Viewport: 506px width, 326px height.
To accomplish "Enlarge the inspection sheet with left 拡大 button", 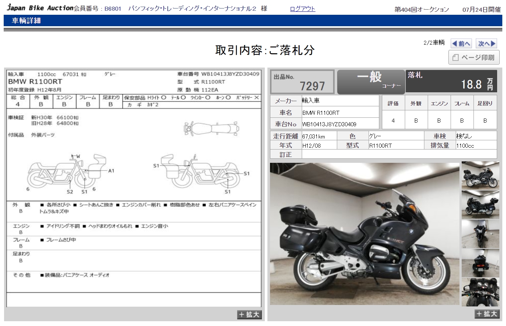I will point(250,315).
